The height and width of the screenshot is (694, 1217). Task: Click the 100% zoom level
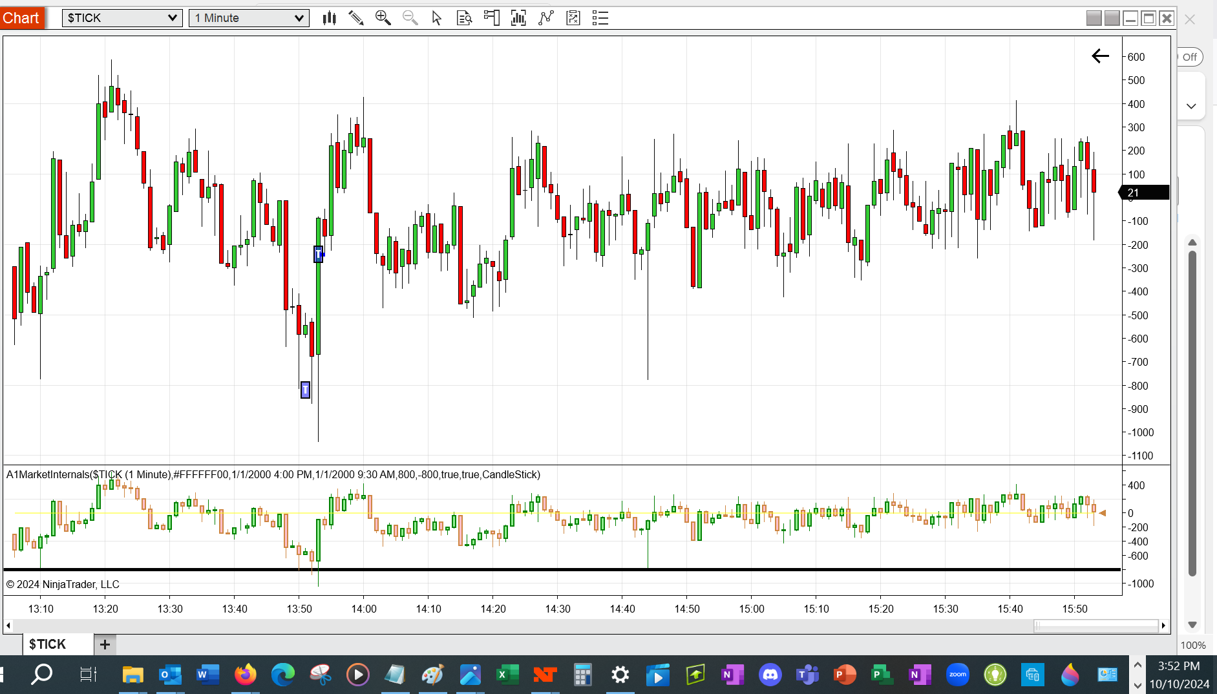pos(1193,645)
